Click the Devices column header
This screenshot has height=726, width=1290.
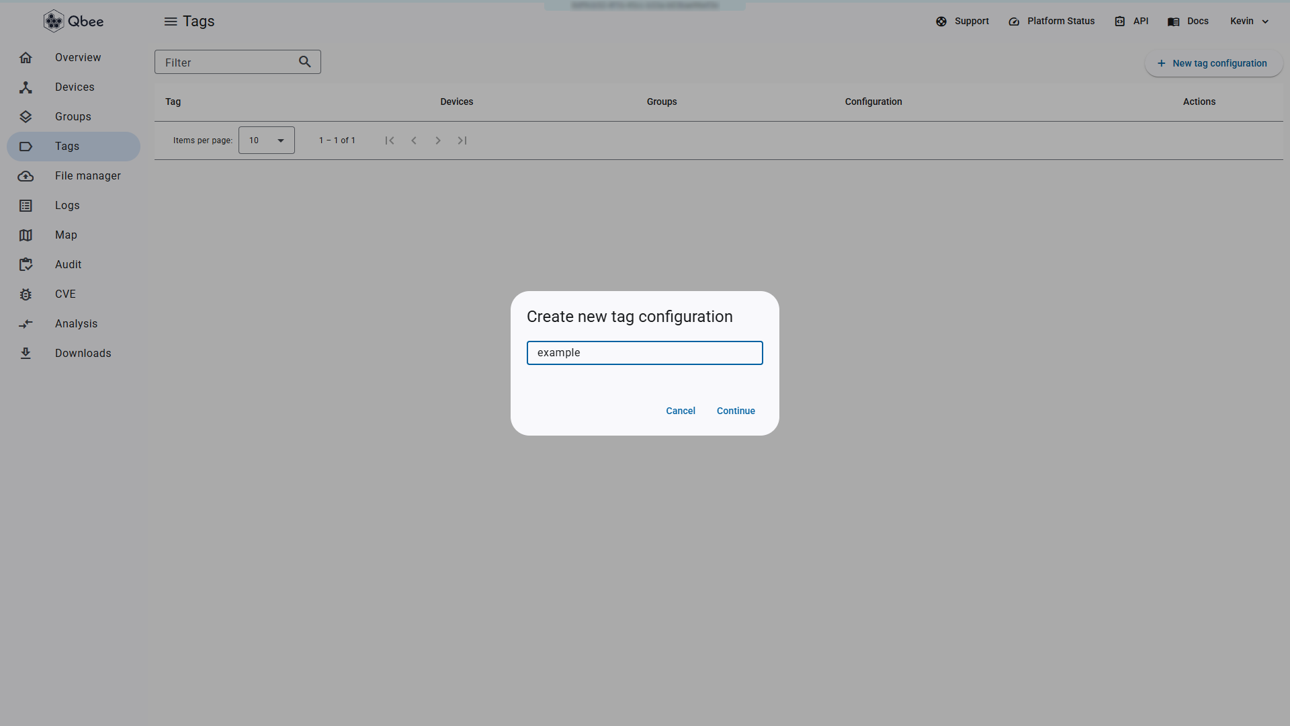(x=457, y=102)
